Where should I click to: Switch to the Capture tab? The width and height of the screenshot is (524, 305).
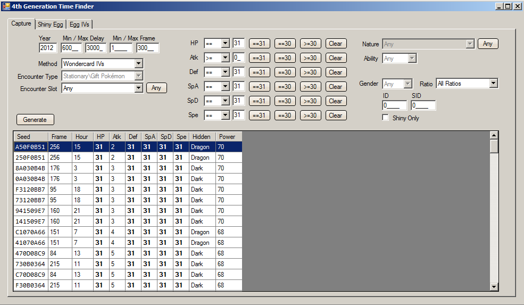(x=21, y=23)
